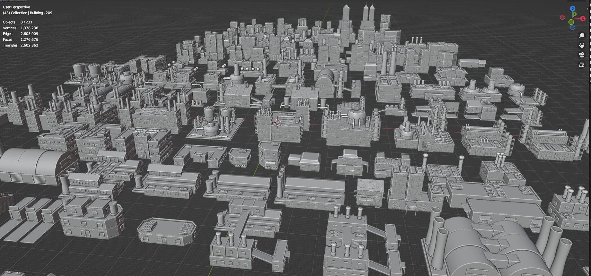The image size is (591, 276).
Task: Click the 'Objects 0 / 231' statistic
Action: tap(18, 22)
